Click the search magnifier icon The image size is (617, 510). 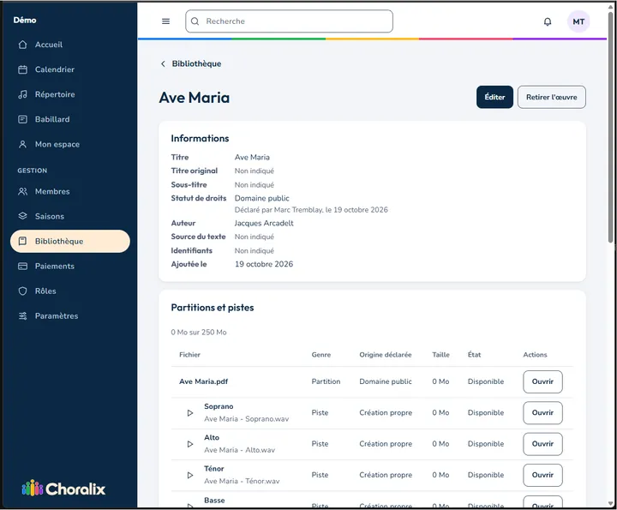tap(195, 21)
